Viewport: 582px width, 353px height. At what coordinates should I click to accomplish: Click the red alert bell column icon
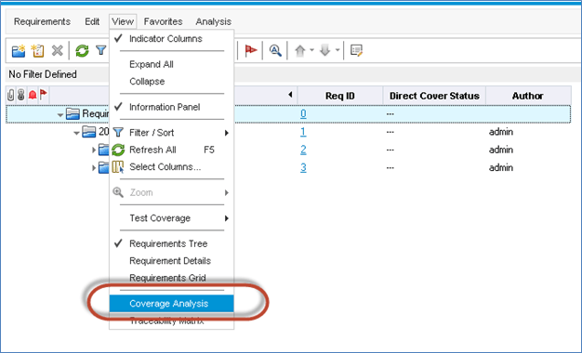[x=33, y=96]
